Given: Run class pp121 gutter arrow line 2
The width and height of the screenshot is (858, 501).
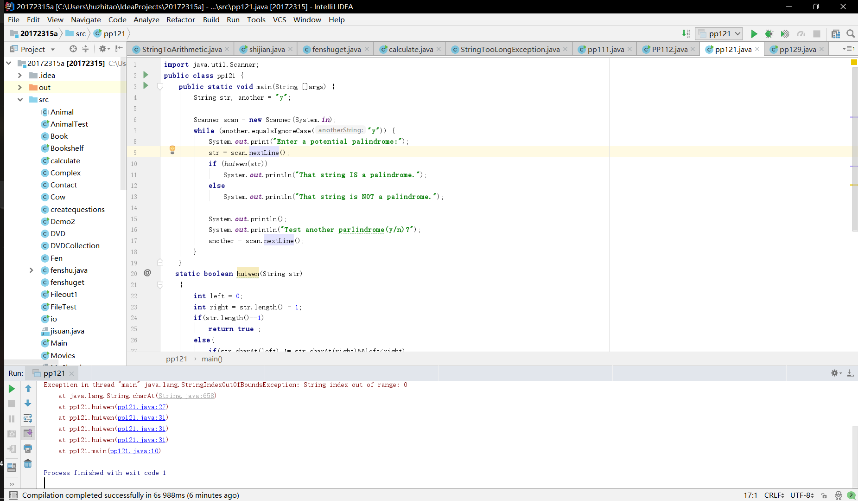Looking at the screenshot, I should point(146,75).
